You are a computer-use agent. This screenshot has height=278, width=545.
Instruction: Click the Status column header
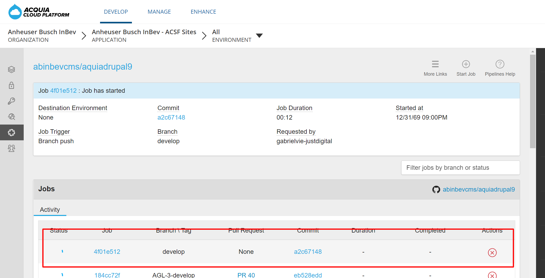(x=59, y=230)
